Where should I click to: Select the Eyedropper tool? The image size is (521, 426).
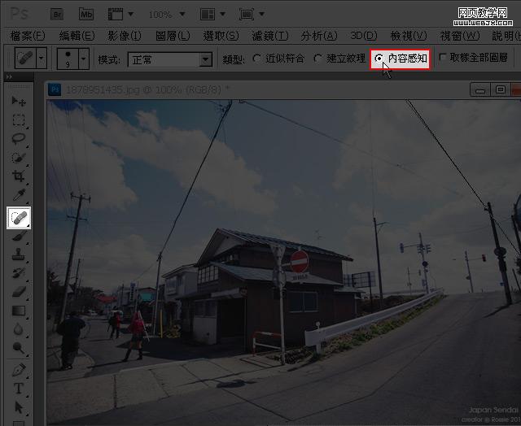(x=19, y=196)
